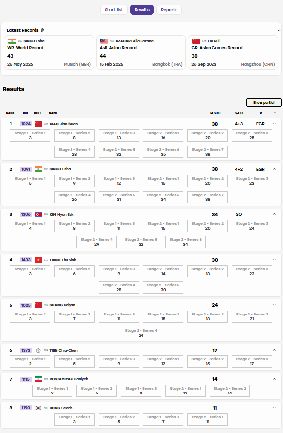The width and height of the screenshot is (283, 433).
Task: Click bib number 1190
Action: point(25,408)
